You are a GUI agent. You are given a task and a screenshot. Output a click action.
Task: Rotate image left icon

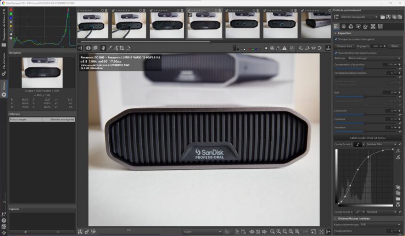coord(301,48)
